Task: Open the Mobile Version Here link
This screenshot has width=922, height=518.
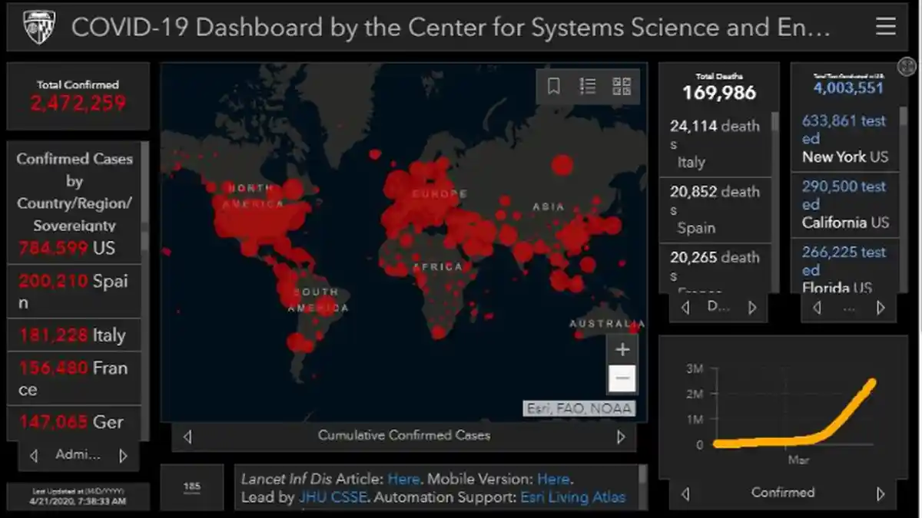Action: click(553, 479)
